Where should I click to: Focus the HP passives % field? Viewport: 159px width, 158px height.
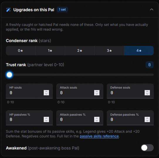[x=29, y=118]
